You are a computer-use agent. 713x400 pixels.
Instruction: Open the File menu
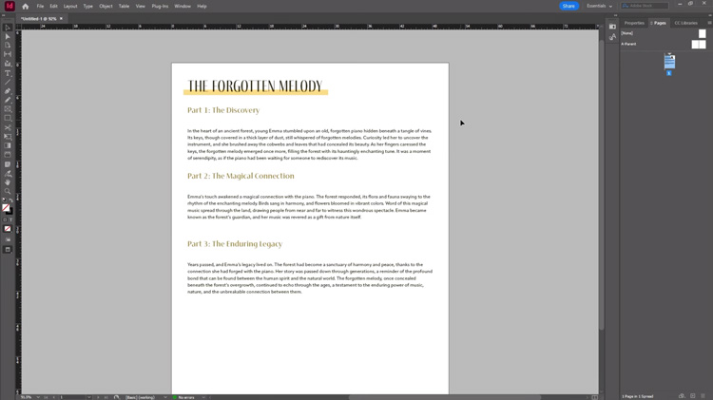point(40,7)
